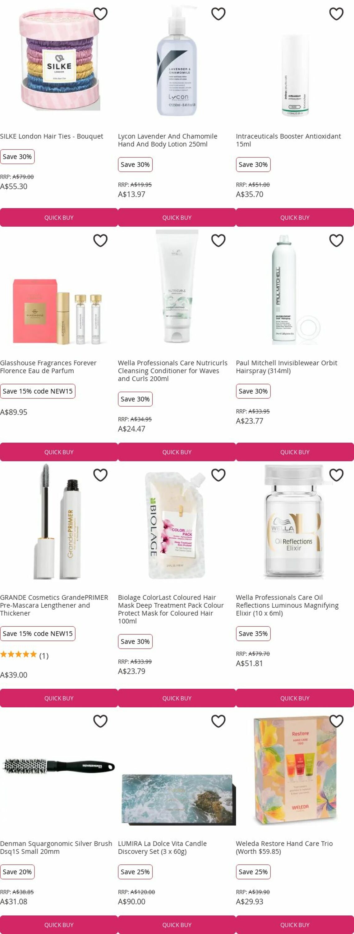The image size is (354, 934).
Task: Add SILKE London Hair Ties to wishlist
Action: pos(100,14)
